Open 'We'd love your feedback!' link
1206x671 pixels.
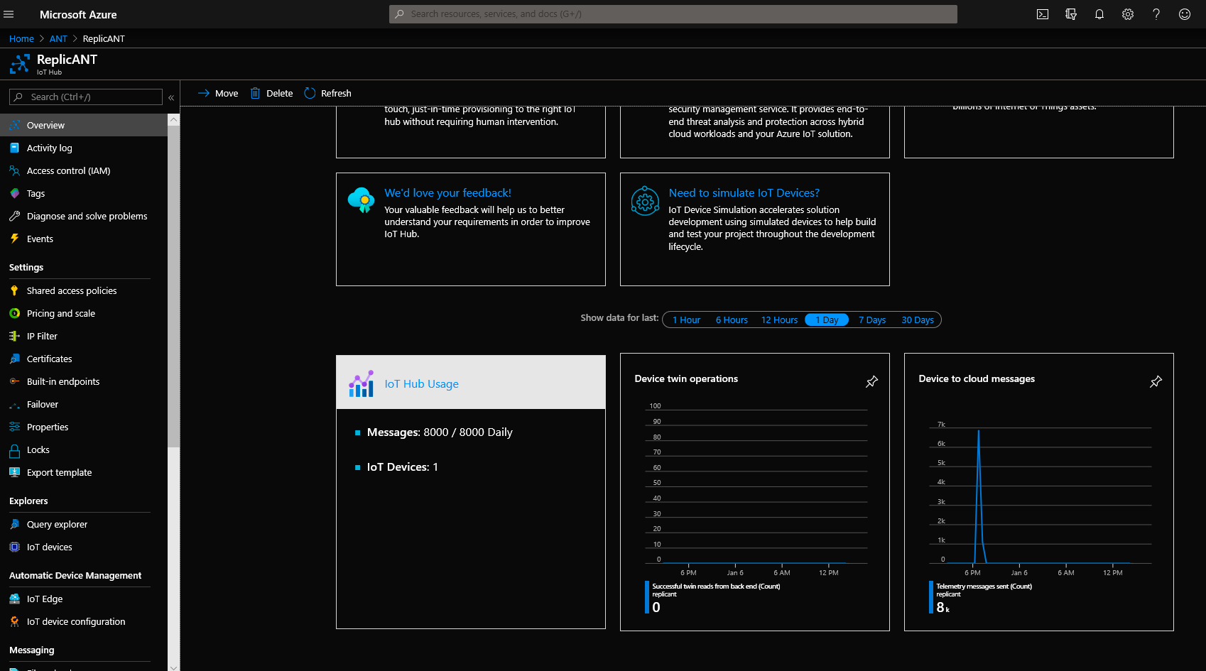(447, 192)
